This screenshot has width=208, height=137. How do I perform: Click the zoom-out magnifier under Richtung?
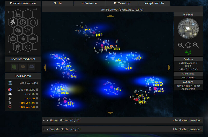click(181, 45)
